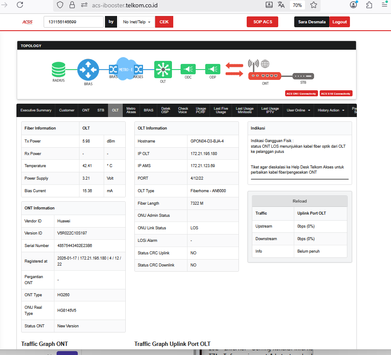The image size is (391, 355).
Task: Expand the History Action dropdown tab
Action: point(331,110)
